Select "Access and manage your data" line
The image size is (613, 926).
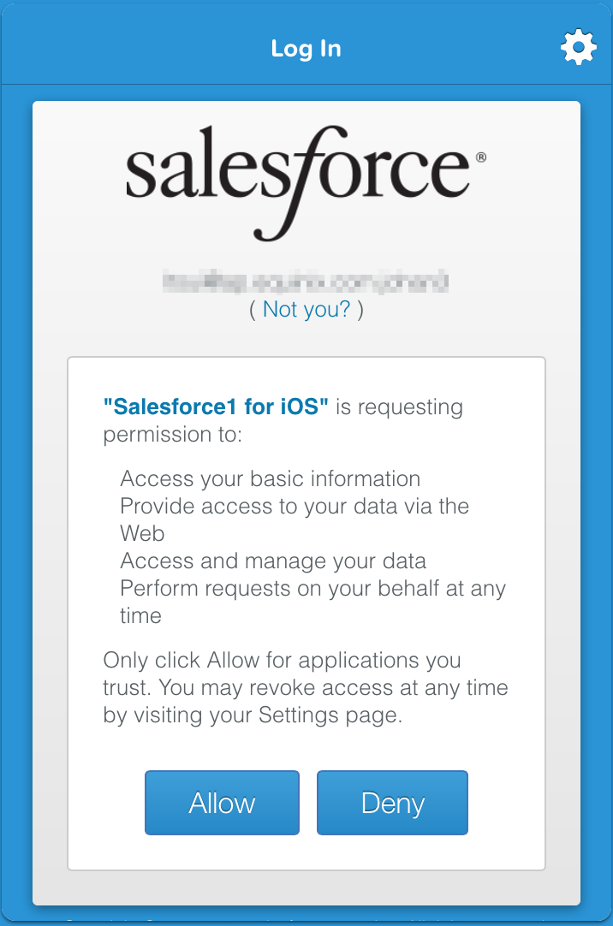(273, 561)
